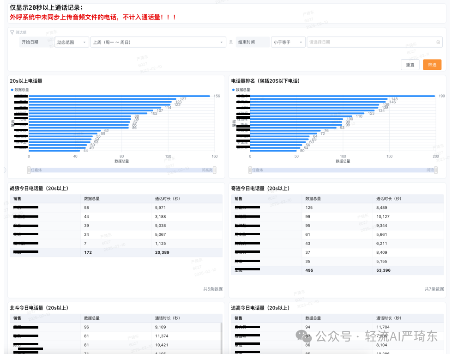Select cell 125 in 奇迹 table

tap(309, 208)
